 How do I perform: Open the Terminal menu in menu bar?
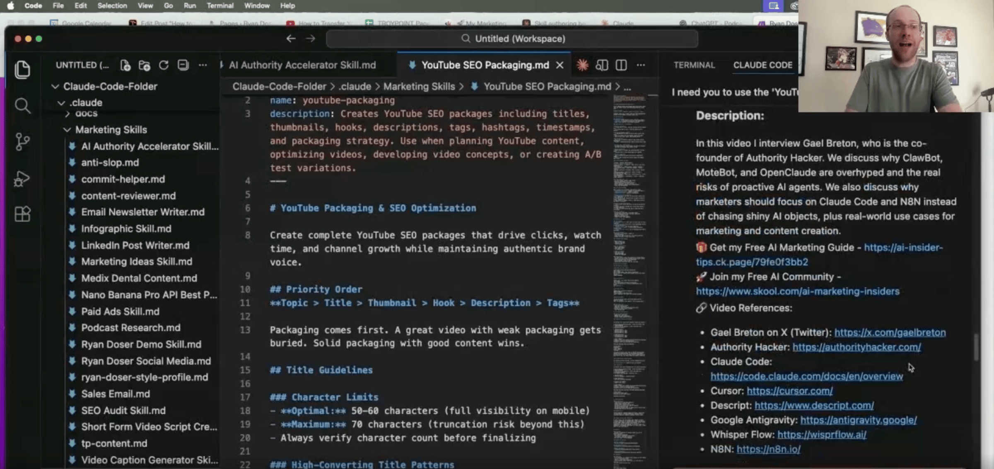(x=220, y=6)
